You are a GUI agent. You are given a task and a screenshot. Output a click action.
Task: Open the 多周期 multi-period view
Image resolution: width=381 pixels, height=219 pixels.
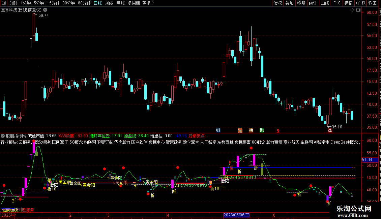pos(134,3)
